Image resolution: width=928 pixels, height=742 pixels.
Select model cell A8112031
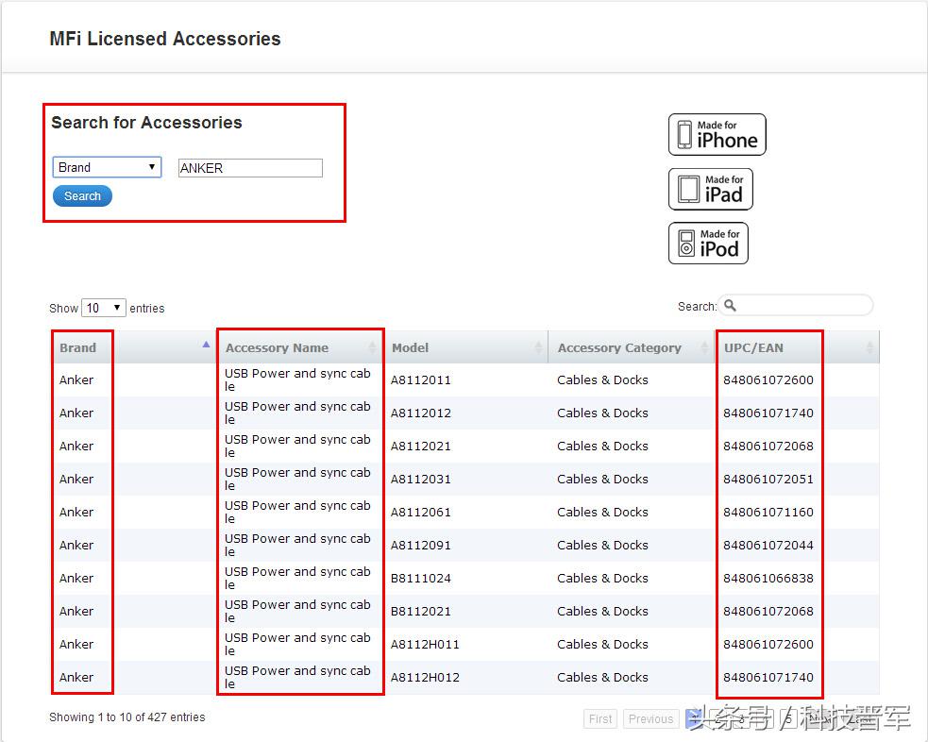421,480
